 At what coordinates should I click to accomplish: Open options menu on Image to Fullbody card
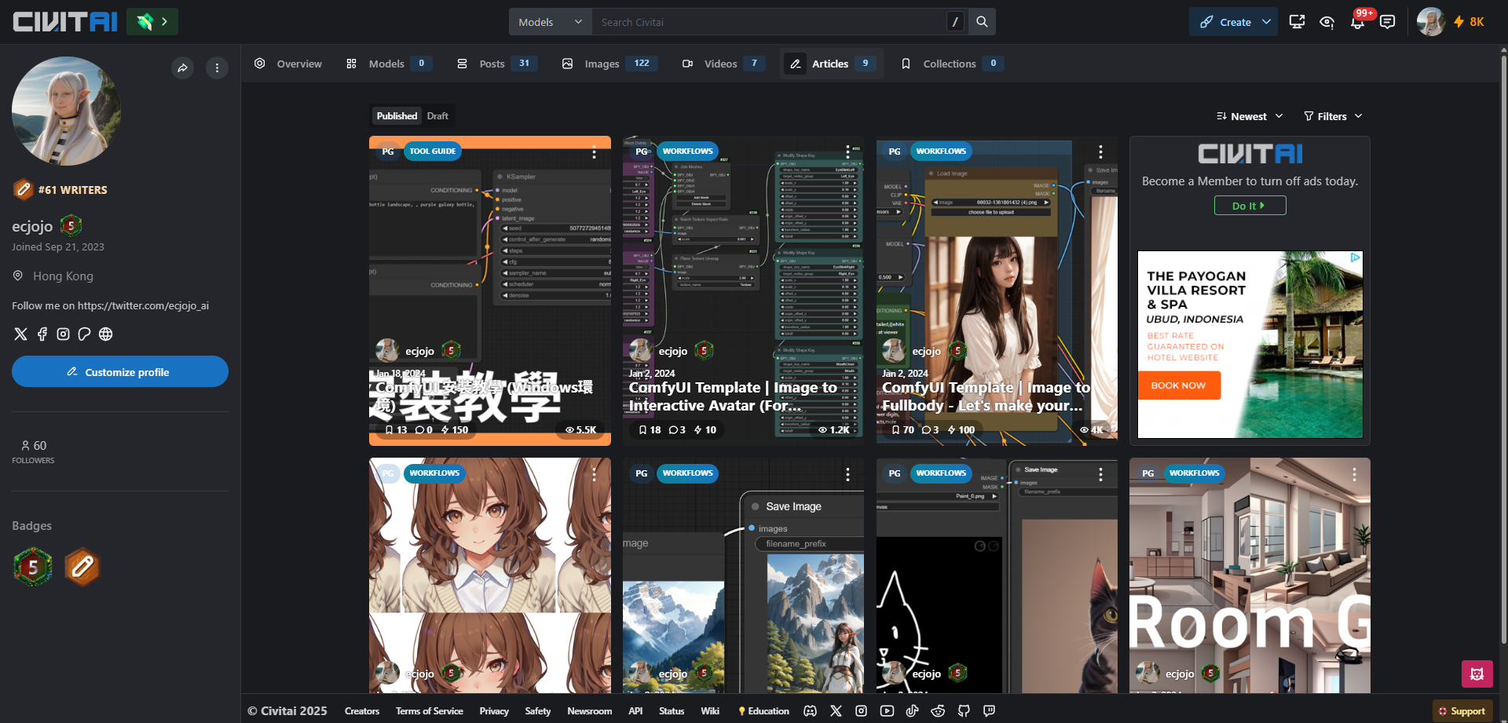[1100, 152]
